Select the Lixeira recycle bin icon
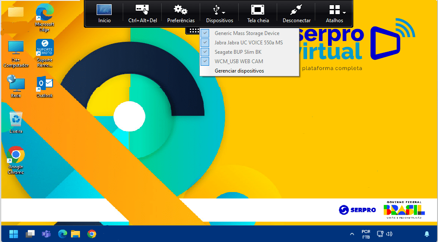Viewport: 438px width, 242px height. 16,122
